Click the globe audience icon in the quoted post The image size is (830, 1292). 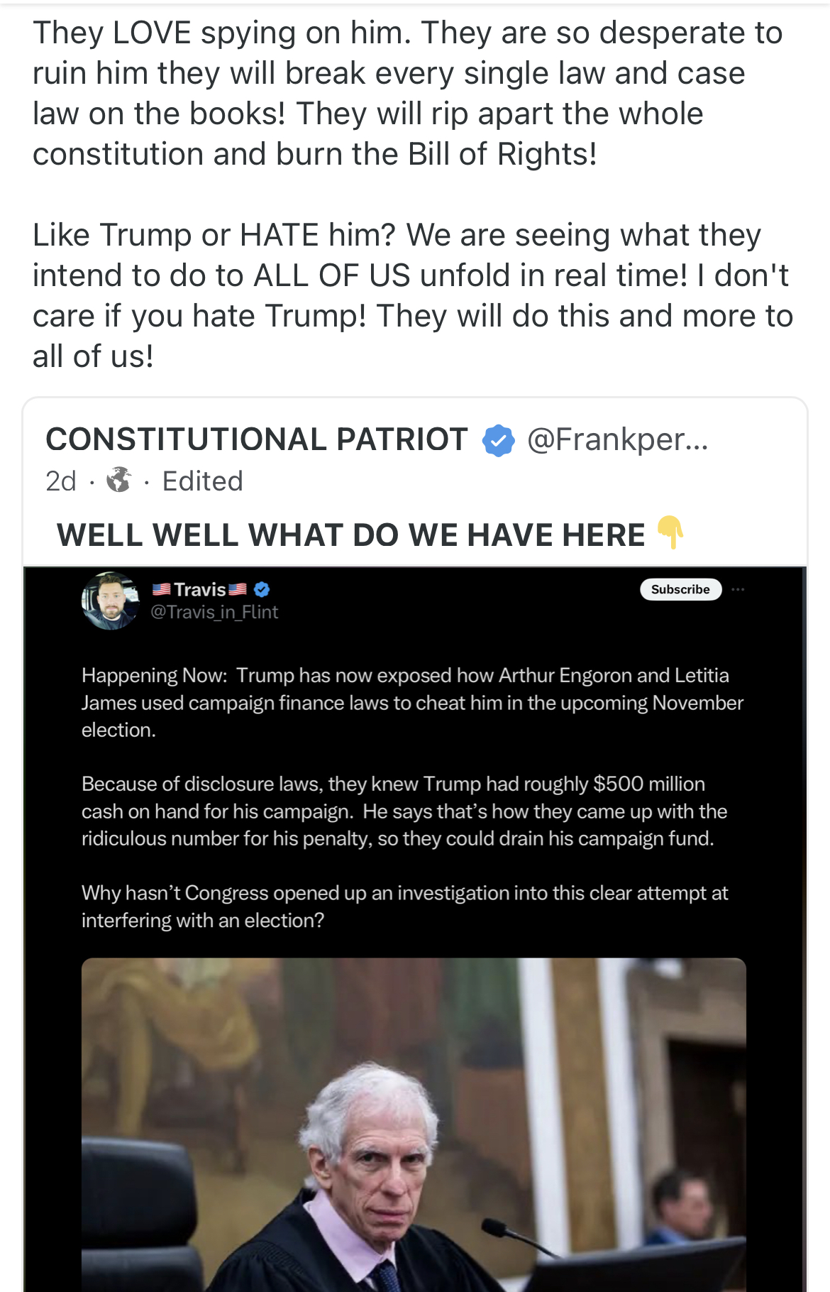(119, 481)
